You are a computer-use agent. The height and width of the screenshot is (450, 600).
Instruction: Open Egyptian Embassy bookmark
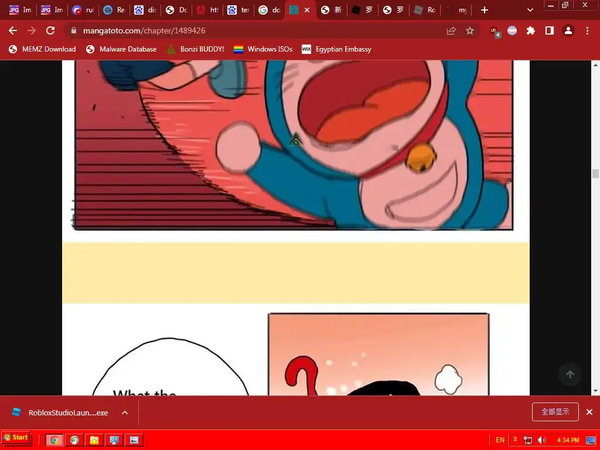[x=337, y=49]
